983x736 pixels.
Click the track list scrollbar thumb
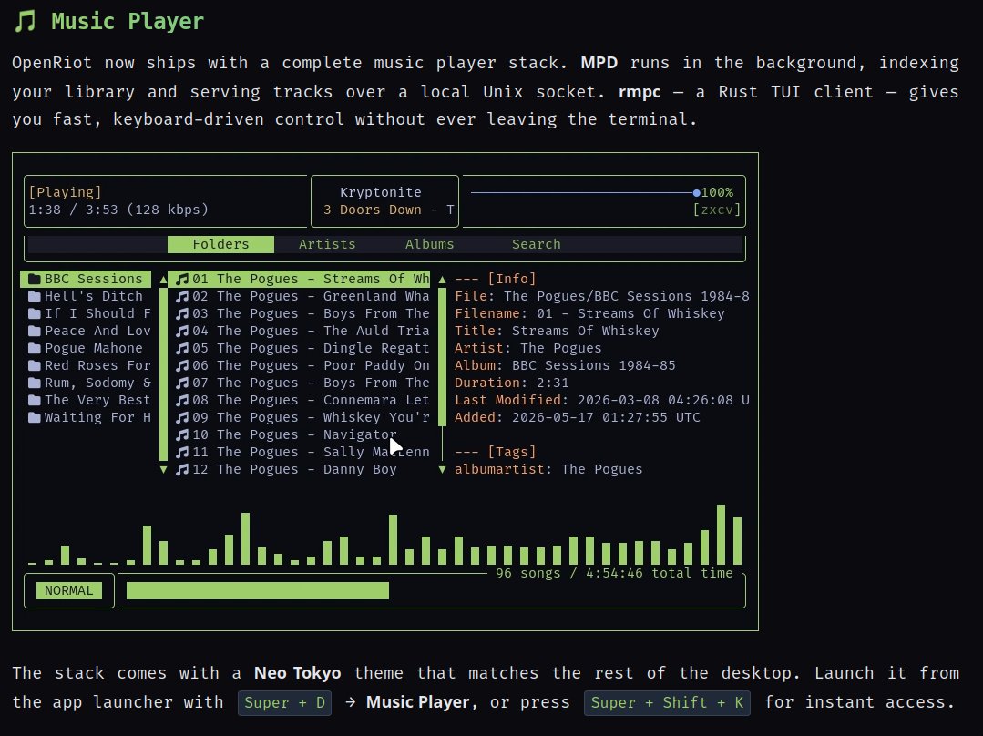tap(164, 374)
